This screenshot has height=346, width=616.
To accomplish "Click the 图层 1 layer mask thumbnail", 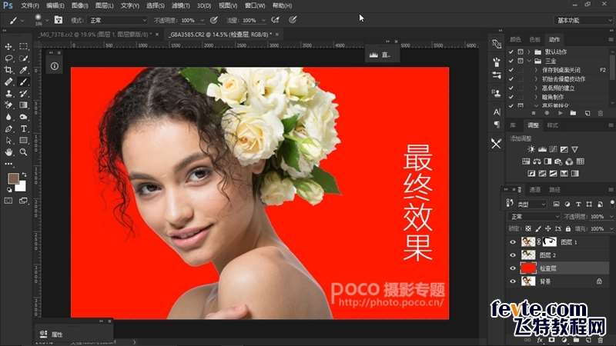I will pos(550,242).
